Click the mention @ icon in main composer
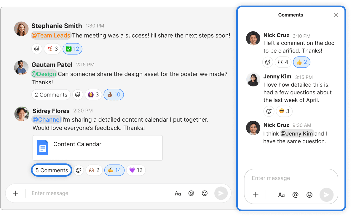 [x=191, y=193]
